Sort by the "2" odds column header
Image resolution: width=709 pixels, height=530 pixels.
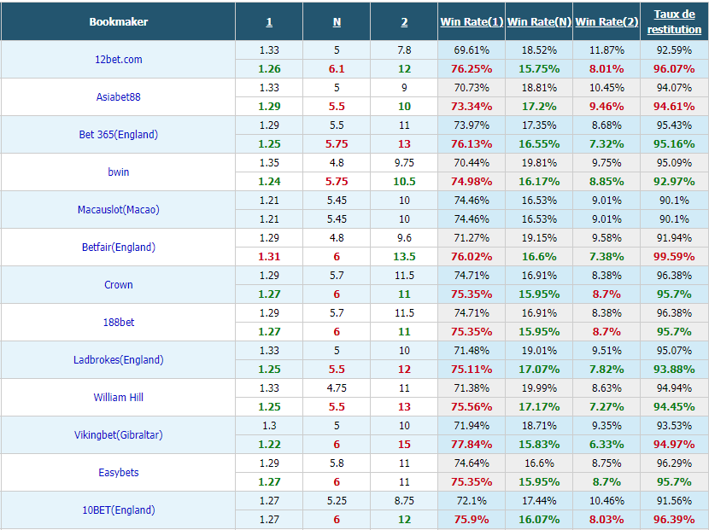404,21
